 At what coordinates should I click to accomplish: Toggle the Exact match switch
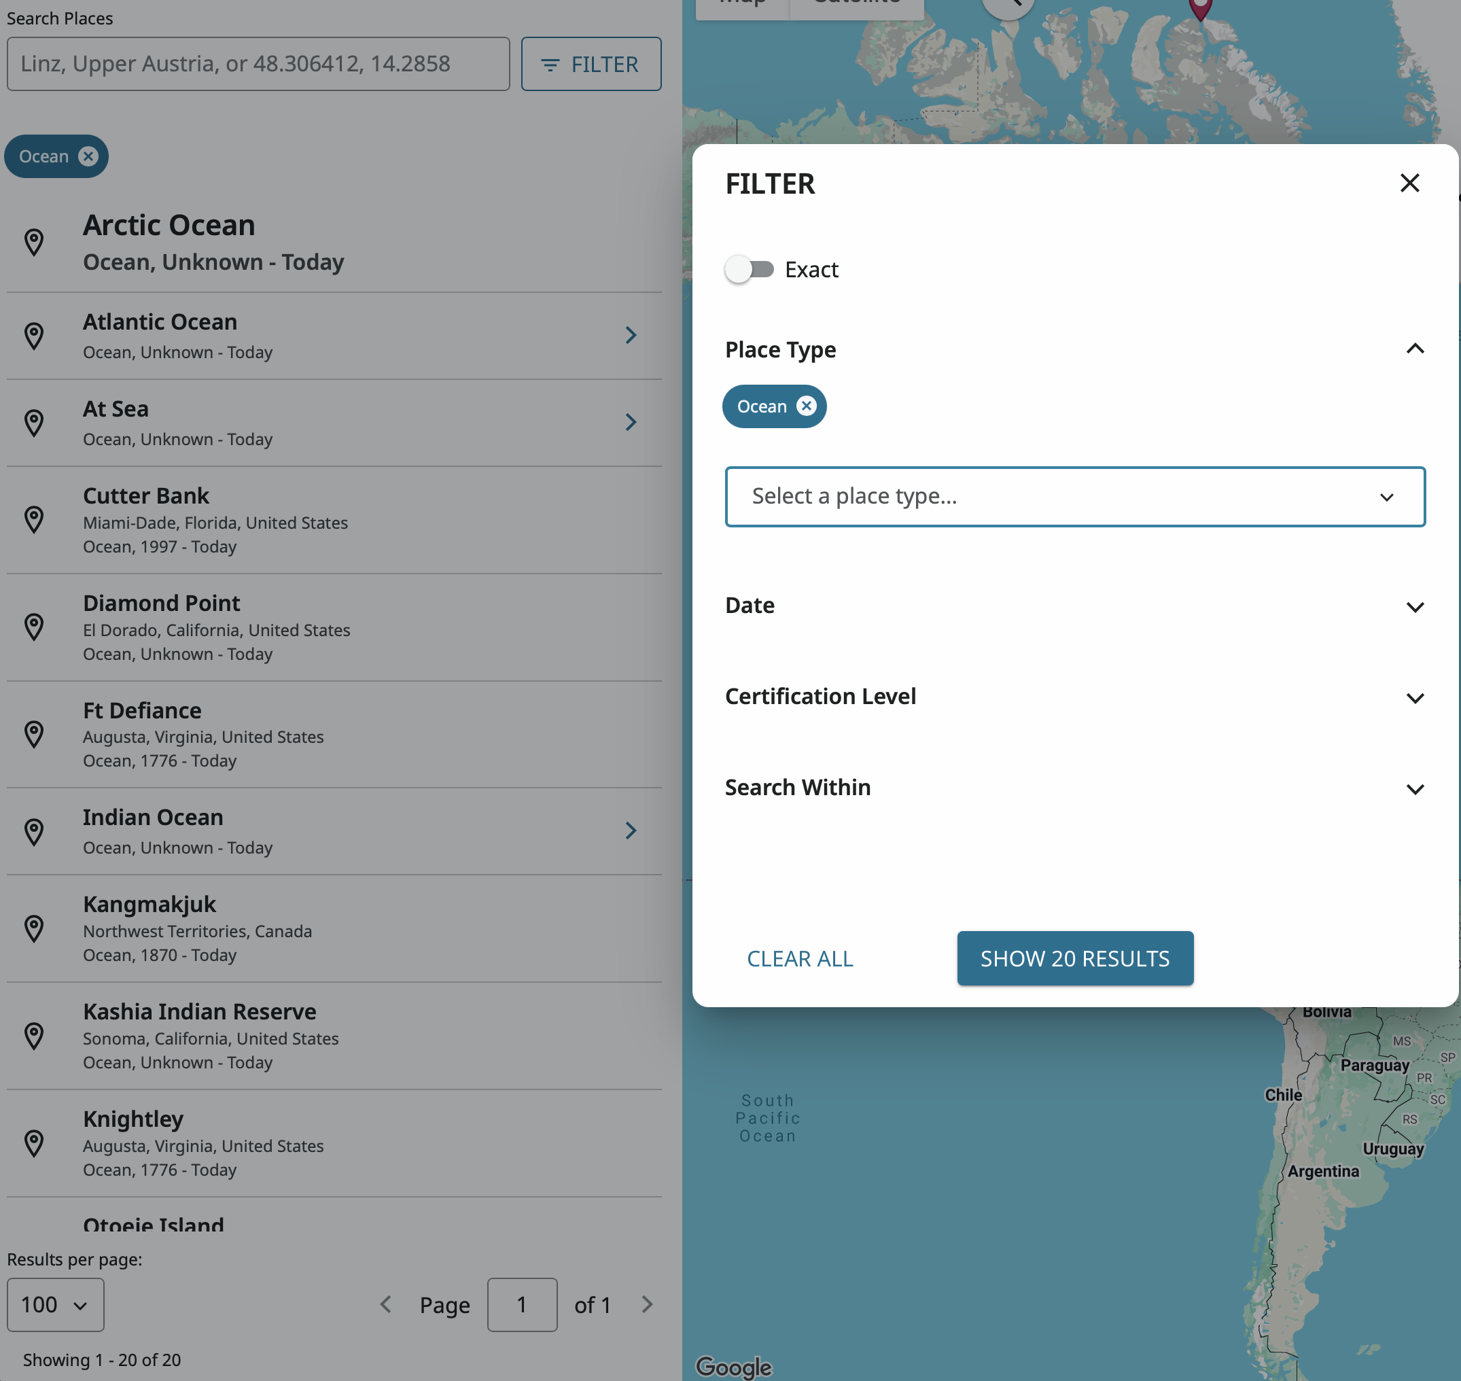click(x=750, y=269)
